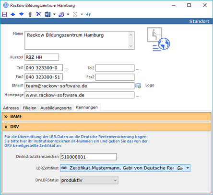
Task: Expand the clock history dropdown arrow
Action: pos(68,14)
